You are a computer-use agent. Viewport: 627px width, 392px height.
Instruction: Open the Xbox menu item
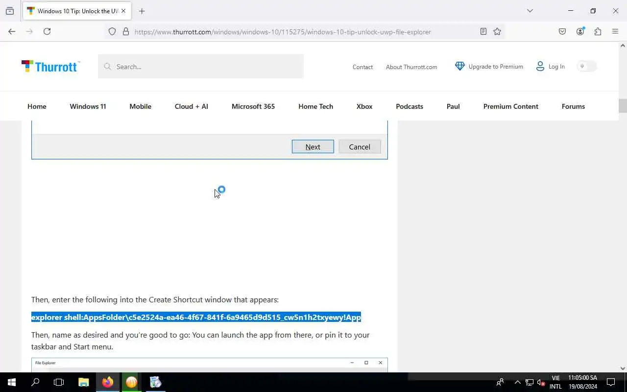364,106
